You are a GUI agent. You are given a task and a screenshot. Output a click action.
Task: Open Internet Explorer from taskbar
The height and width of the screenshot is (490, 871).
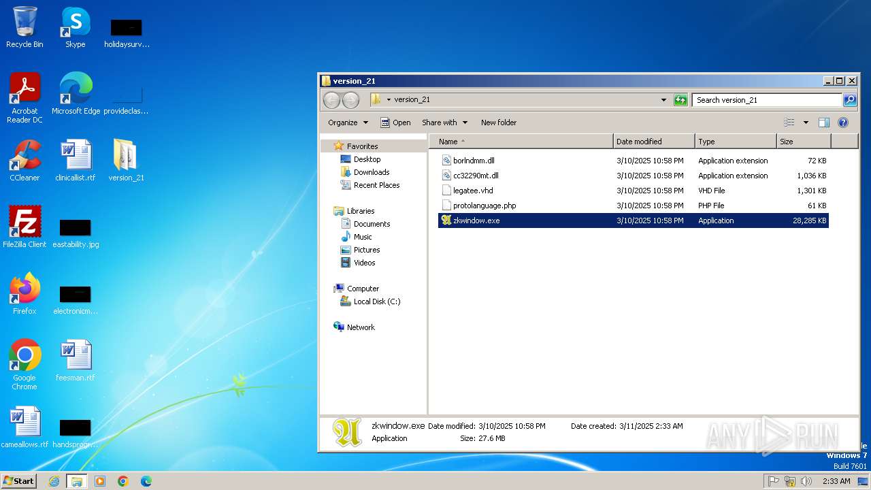(54, 481)
